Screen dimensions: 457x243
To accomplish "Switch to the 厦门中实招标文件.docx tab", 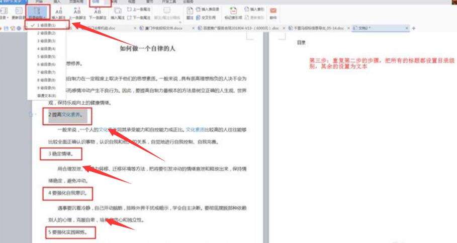I will 164,28.
